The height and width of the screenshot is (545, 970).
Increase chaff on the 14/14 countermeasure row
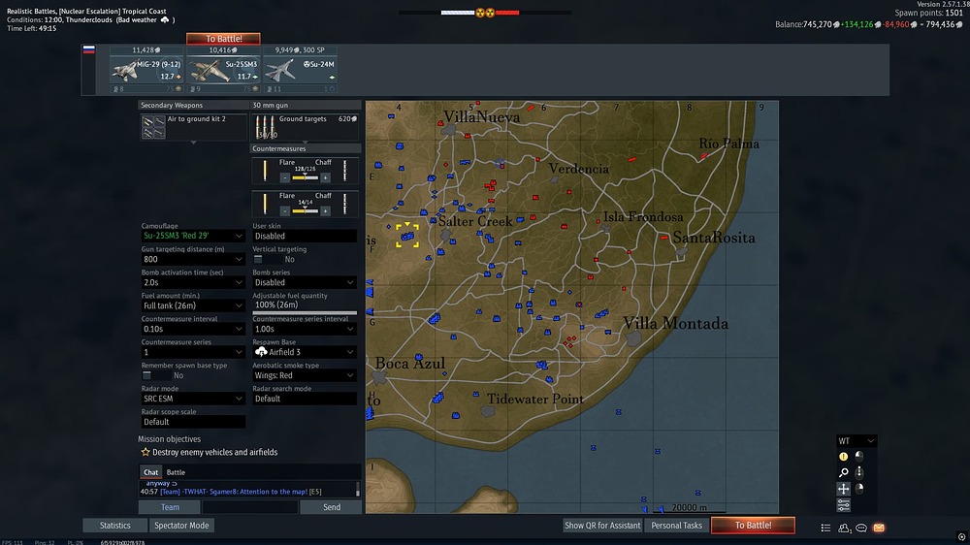point(325,211)
